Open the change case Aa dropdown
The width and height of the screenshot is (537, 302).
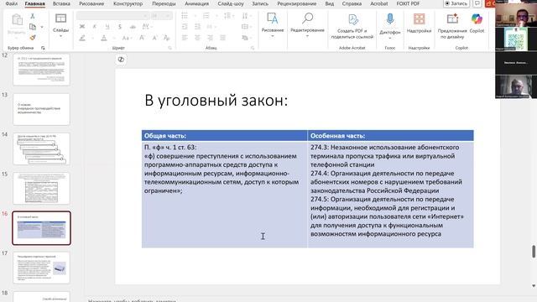pos(127,38)
